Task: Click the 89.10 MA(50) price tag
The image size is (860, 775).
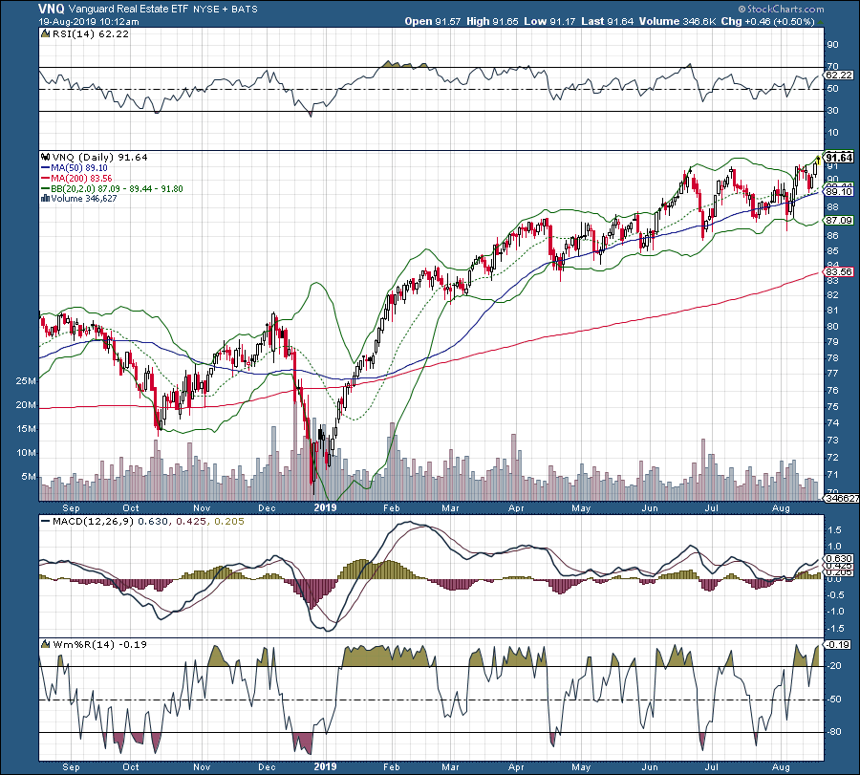Action: click(839, 191)
